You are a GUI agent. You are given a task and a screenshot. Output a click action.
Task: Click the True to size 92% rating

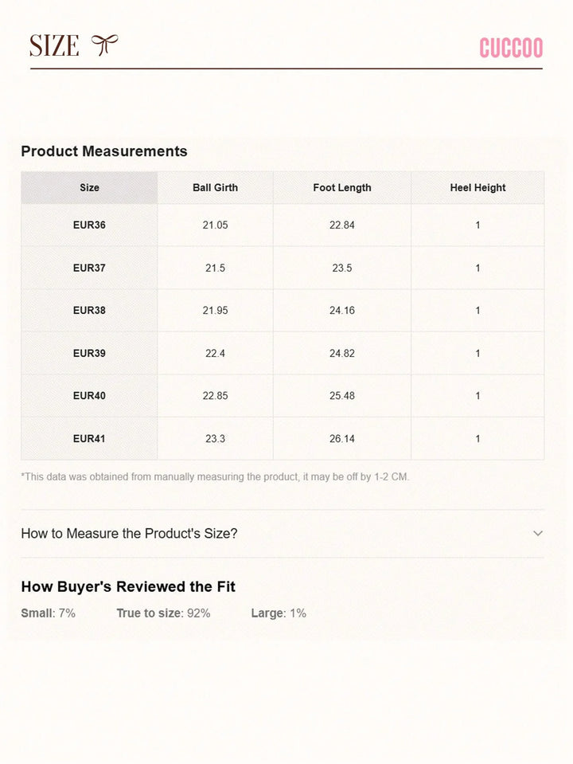point(163,613)
